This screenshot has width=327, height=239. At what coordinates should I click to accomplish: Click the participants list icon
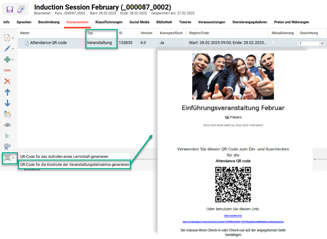click(x=7, y=114)
